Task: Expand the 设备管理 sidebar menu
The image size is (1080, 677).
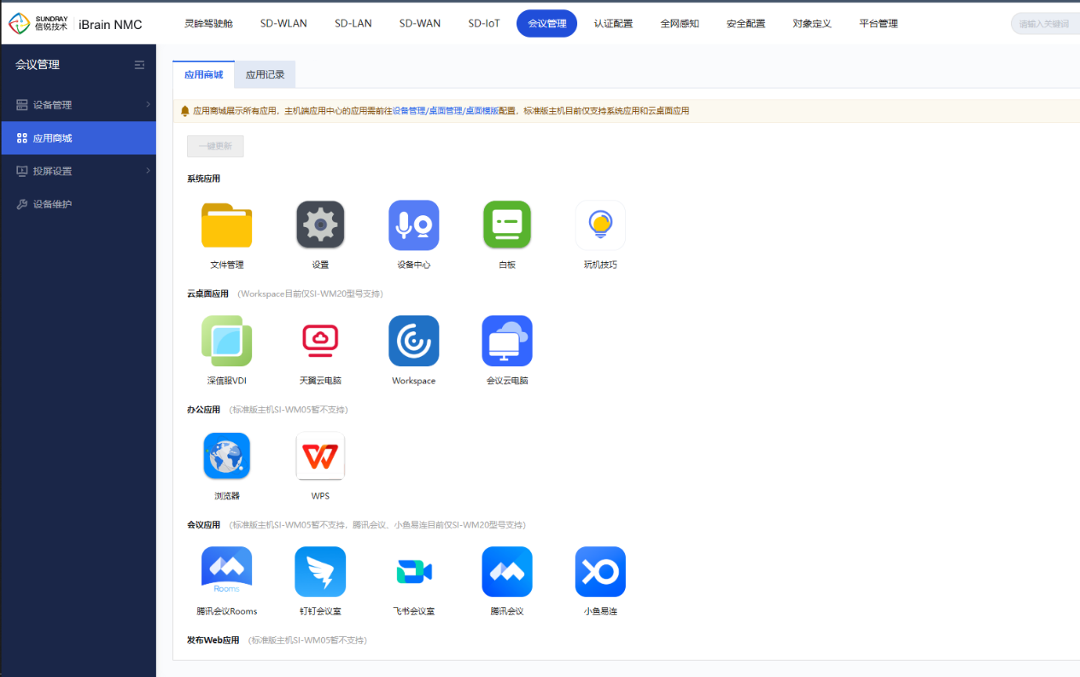Action: click(78, 105)
